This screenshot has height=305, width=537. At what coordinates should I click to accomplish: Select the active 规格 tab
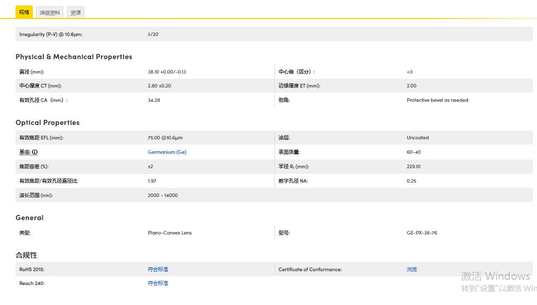[24, 11]
